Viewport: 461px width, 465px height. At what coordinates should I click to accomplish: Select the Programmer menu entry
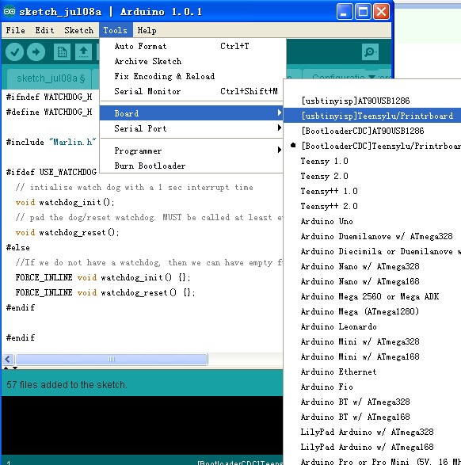click(x=191, y=151)
